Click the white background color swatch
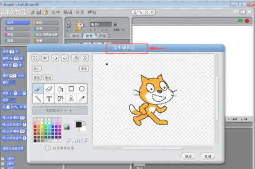255x169 pixels. tap(83, 129)
